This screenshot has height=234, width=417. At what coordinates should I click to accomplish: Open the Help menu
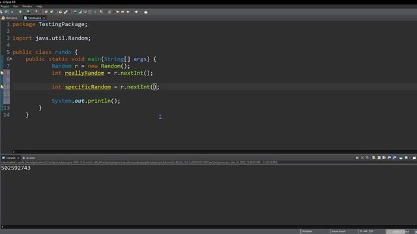(x=39, y=6)
